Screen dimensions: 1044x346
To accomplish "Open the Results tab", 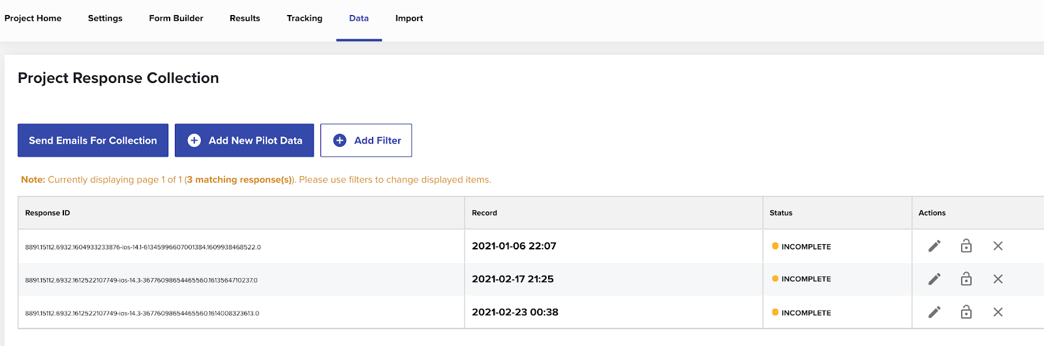I will pyautogui.click(x=245, y=18).
